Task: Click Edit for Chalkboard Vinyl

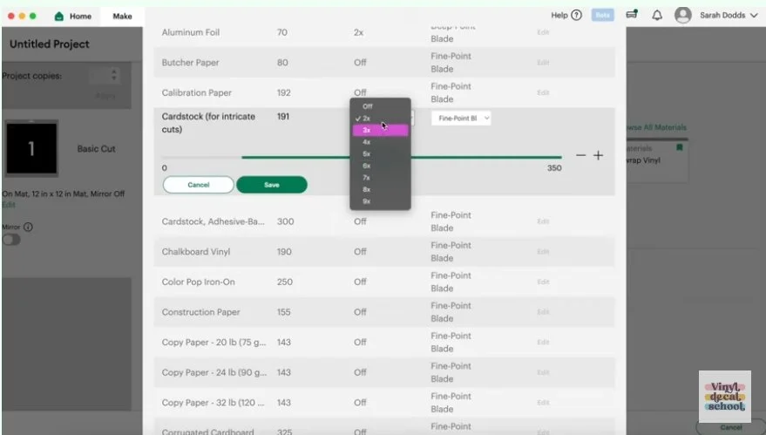Action: pos(543,252)
